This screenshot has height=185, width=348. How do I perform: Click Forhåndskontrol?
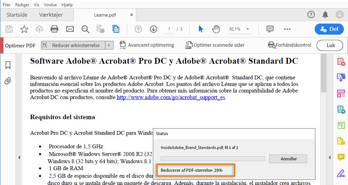pos(289,45)
